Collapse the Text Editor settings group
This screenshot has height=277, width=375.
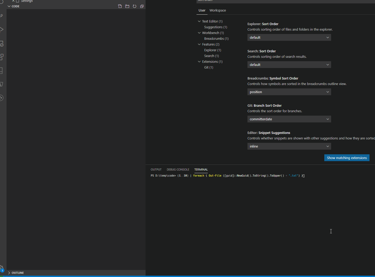(199, 21)
